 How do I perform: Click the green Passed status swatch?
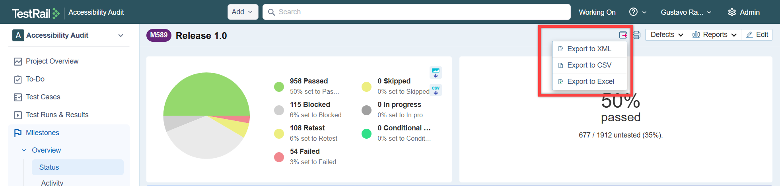pos(279,87)
